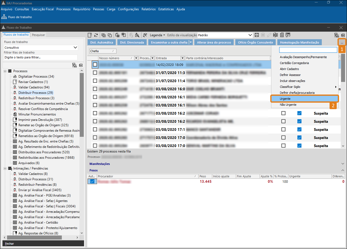Select Imprimir para Devolução (387)

40,120
